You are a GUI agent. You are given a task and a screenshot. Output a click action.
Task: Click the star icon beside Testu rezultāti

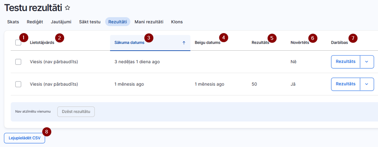coord(67,8)
